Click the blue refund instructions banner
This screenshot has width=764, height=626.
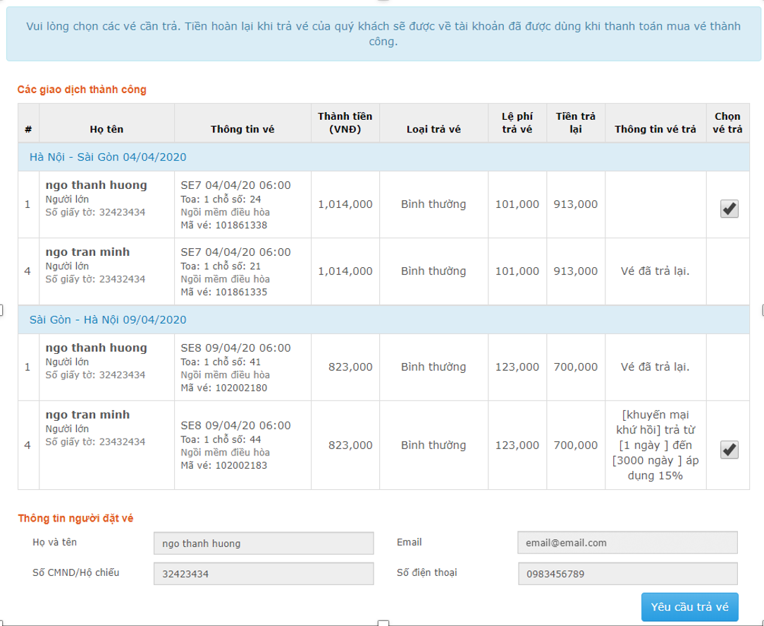[383, 34]
